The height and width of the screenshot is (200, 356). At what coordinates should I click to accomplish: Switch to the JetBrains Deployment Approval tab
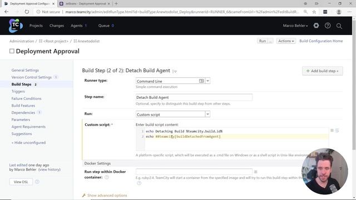85,4
